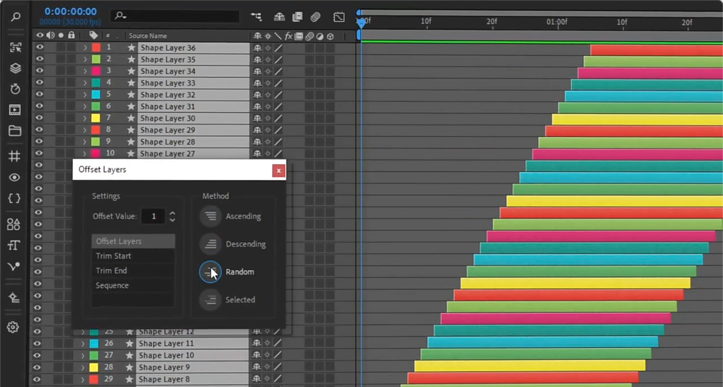The height and width of the screenshot is (387, 723).
Task: Open the layers stack sidebar icon
Action: click(15, 68)
